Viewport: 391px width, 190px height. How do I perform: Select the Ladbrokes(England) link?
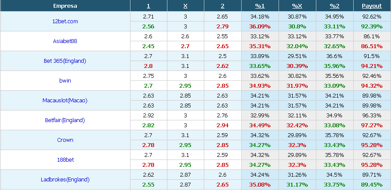coord(65,179)
